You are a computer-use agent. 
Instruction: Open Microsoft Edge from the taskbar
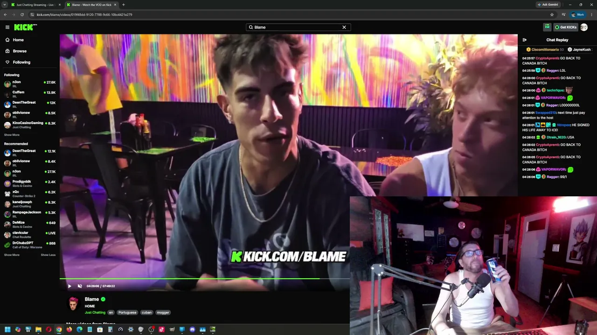79,329
